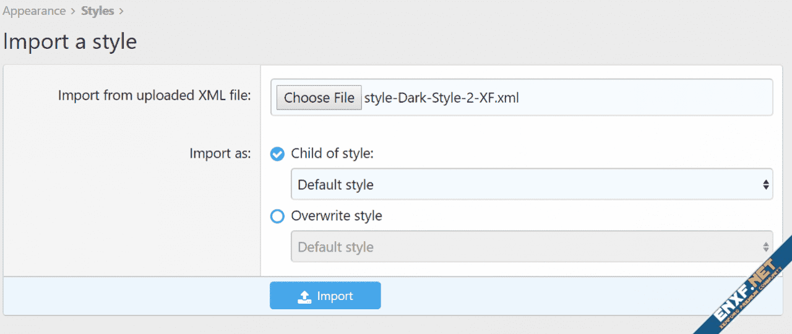Click the 'Import as:' label
Image resolution: width=792 pixels, height=334 pixels.
point(220,153)
